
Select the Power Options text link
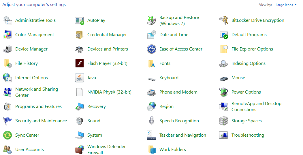click(246, 92)
